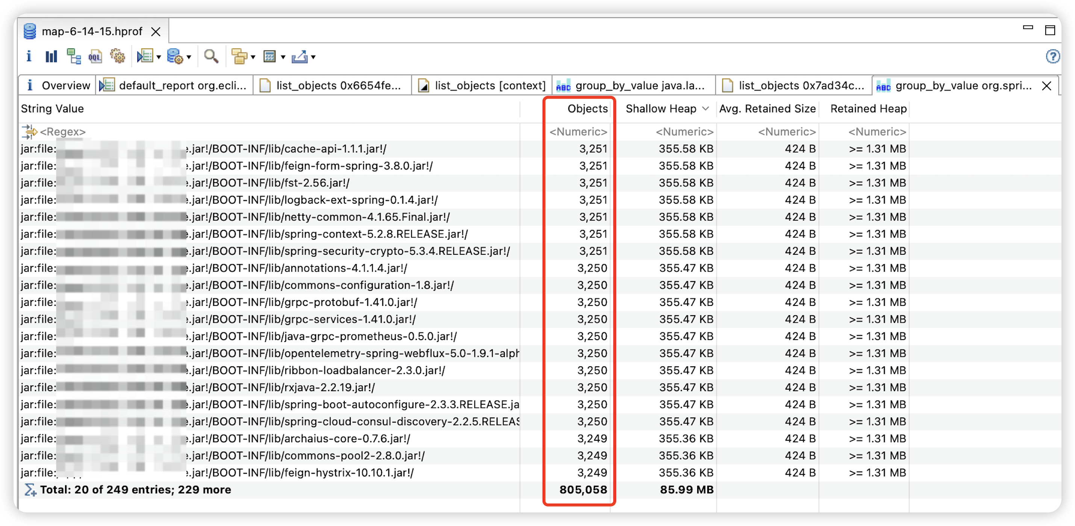1075x526 pixels.
Task: Open the list_objects 0x6654fe... tab
Action: click(332, 86)
